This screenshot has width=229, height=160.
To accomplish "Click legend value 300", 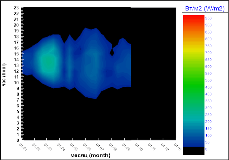I will (208, 108).
